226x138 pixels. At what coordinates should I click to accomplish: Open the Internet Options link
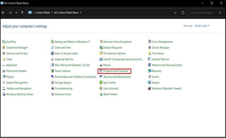(160, 59)
